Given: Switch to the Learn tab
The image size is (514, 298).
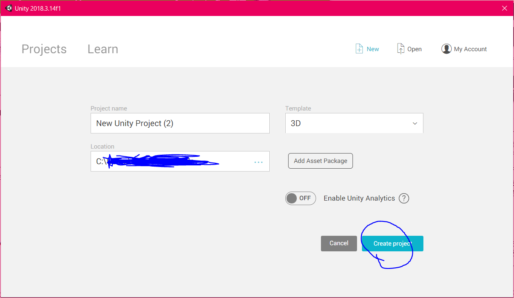Looking at the screenshot, I should pos(103,49).
